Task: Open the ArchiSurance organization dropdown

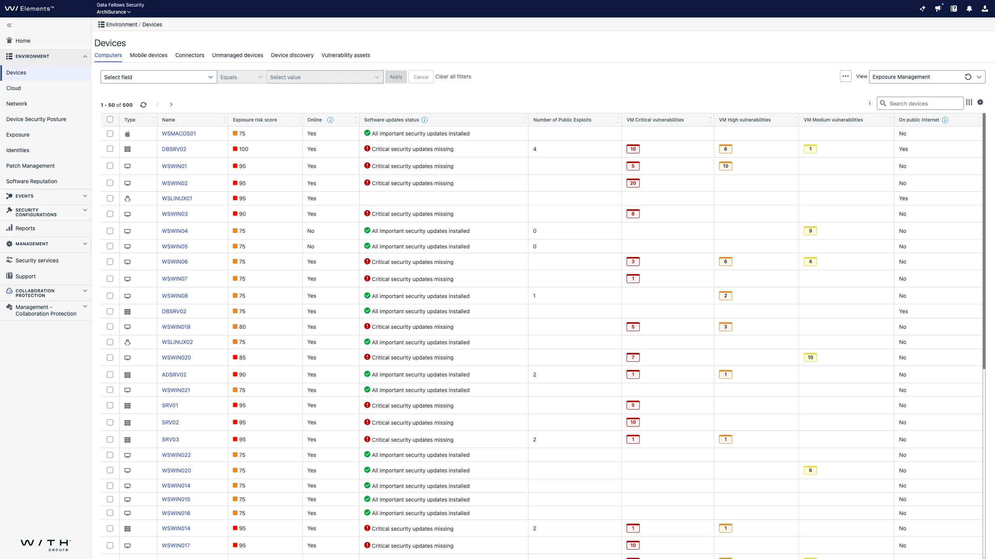Action: pos(113,12)
